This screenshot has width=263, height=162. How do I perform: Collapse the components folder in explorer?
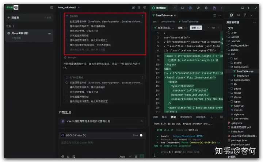(241, 67)
